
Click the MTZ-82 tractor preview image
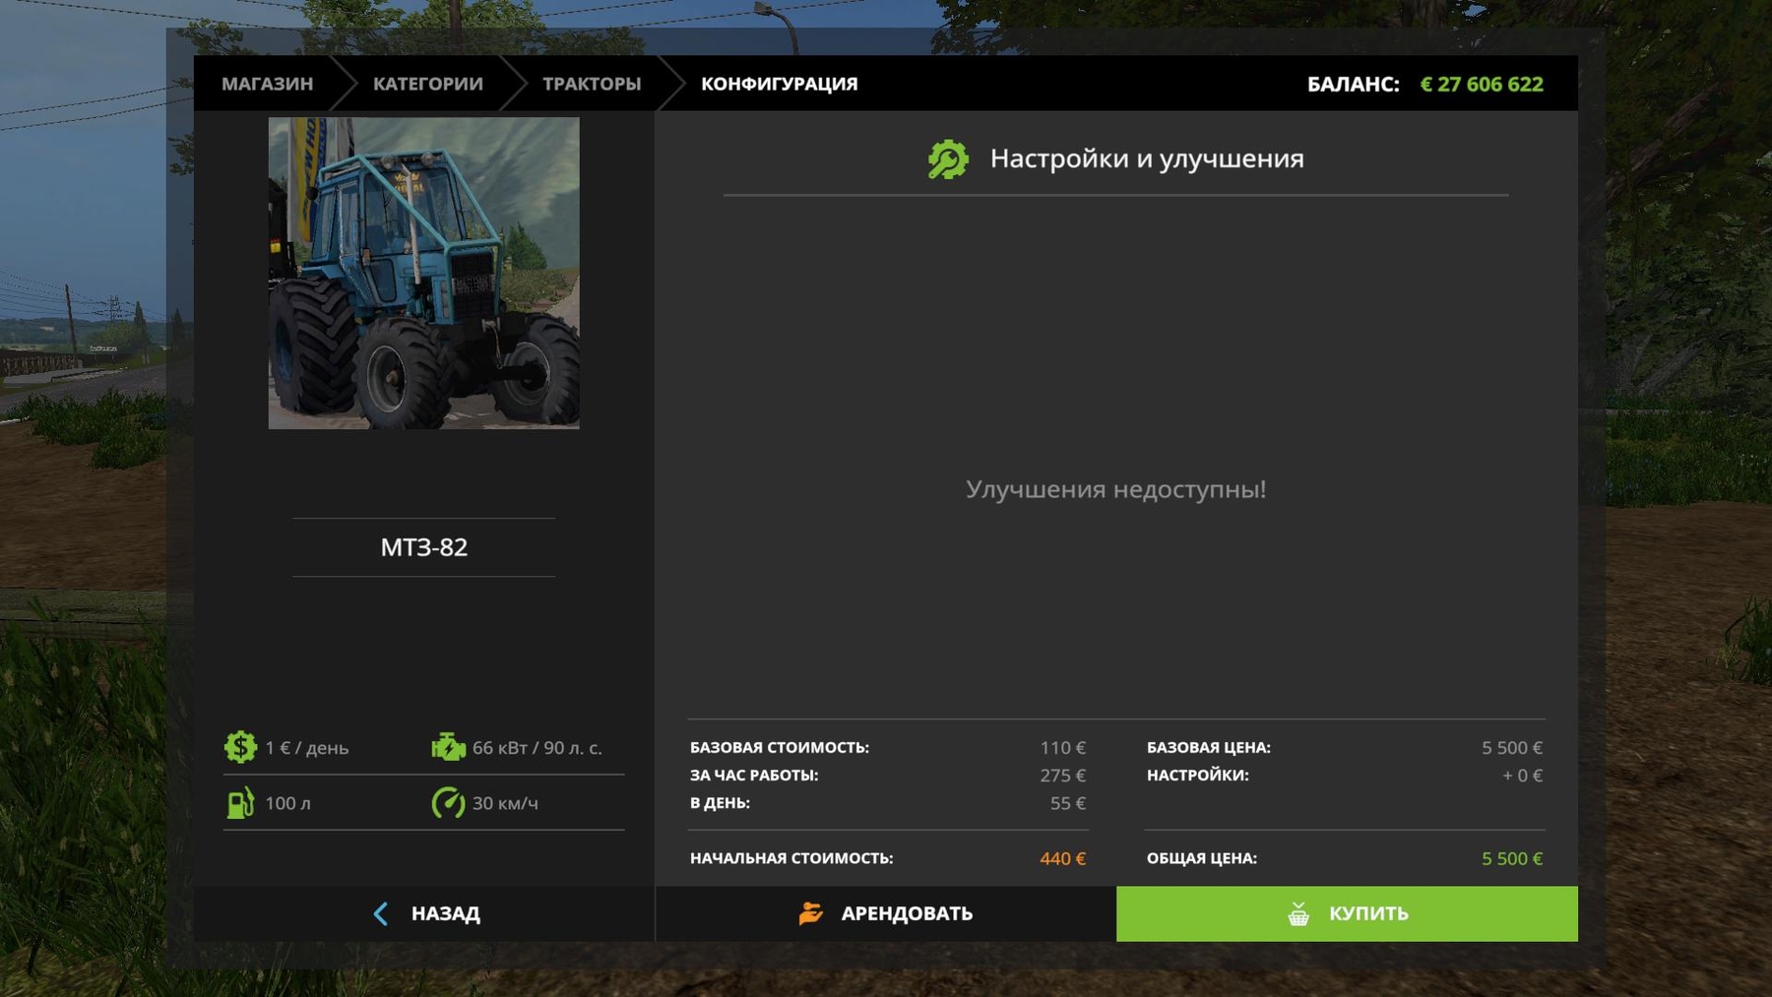point(423,273)
